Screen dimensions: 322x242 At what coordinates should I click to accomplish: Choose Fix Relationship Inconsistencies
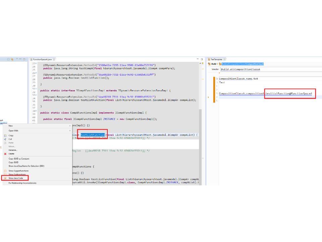[x=22, y=183]
